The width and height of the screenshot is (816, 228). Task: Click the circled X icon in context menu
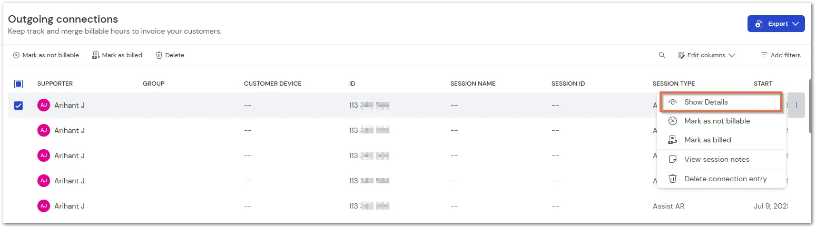pos(672,121)
